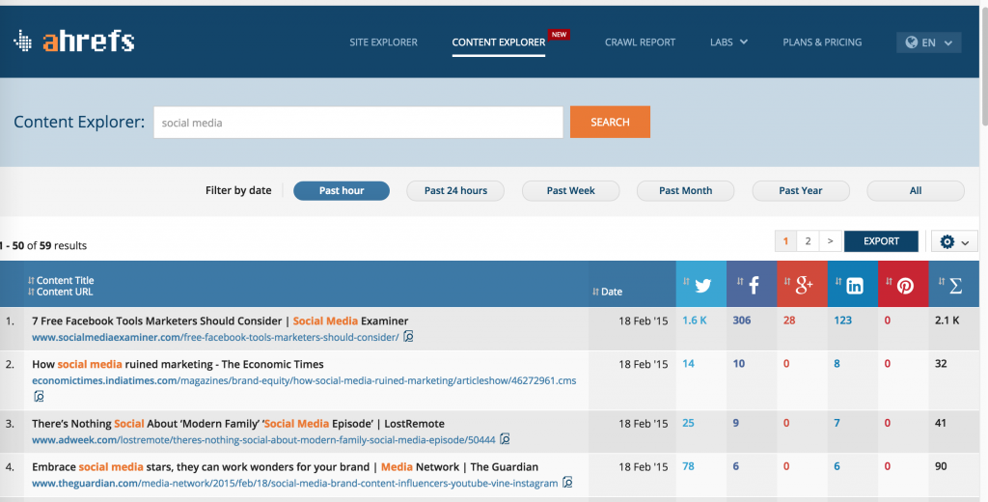Sort by total shares sigma column
This screenshot has width=988, height=502.
coord(953,286)
